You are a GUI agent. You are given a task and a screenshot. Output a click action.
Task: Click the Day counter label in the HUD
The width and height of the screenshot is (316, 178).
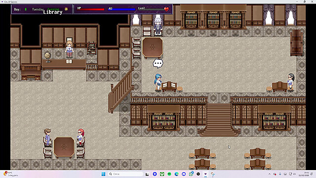[17, 9]
